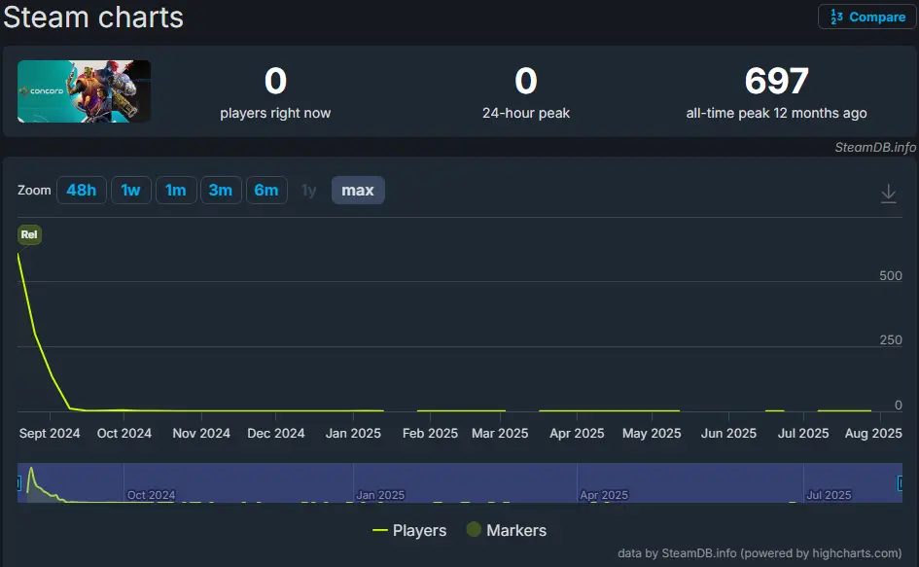
Task: Switch zoom to 6m
Action: pyautogui.click(x=266, y=190)
